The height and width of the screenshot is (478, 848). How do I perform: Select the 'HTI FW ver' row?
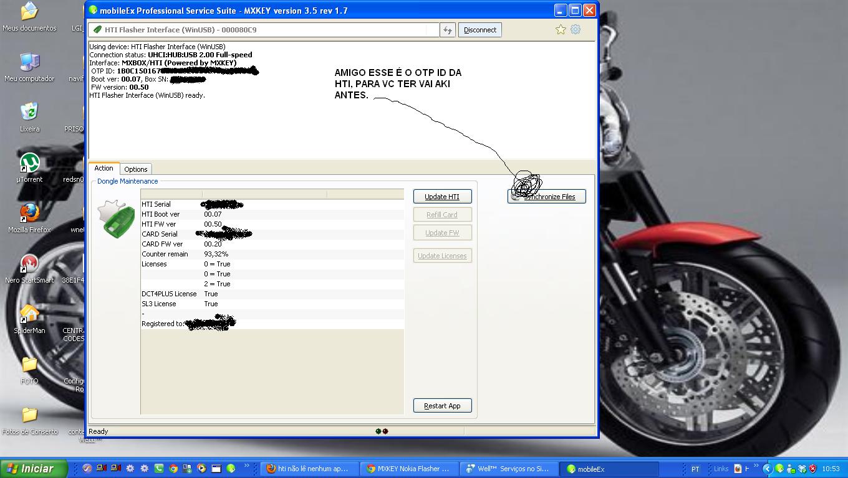(272, 224)
